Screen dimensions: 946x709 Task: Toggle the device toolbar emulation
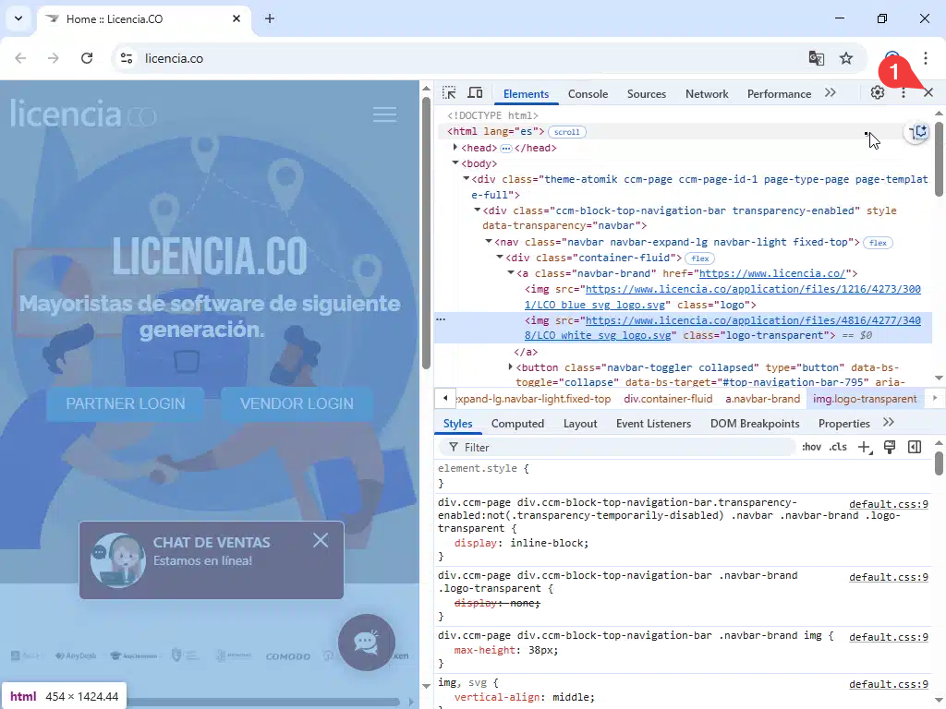(475, 93)
